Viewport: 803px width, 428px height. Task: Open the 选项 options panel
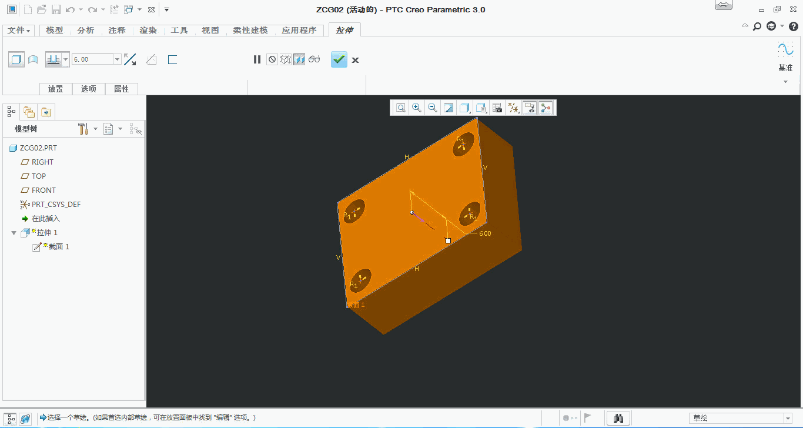(x=89, y=89)
